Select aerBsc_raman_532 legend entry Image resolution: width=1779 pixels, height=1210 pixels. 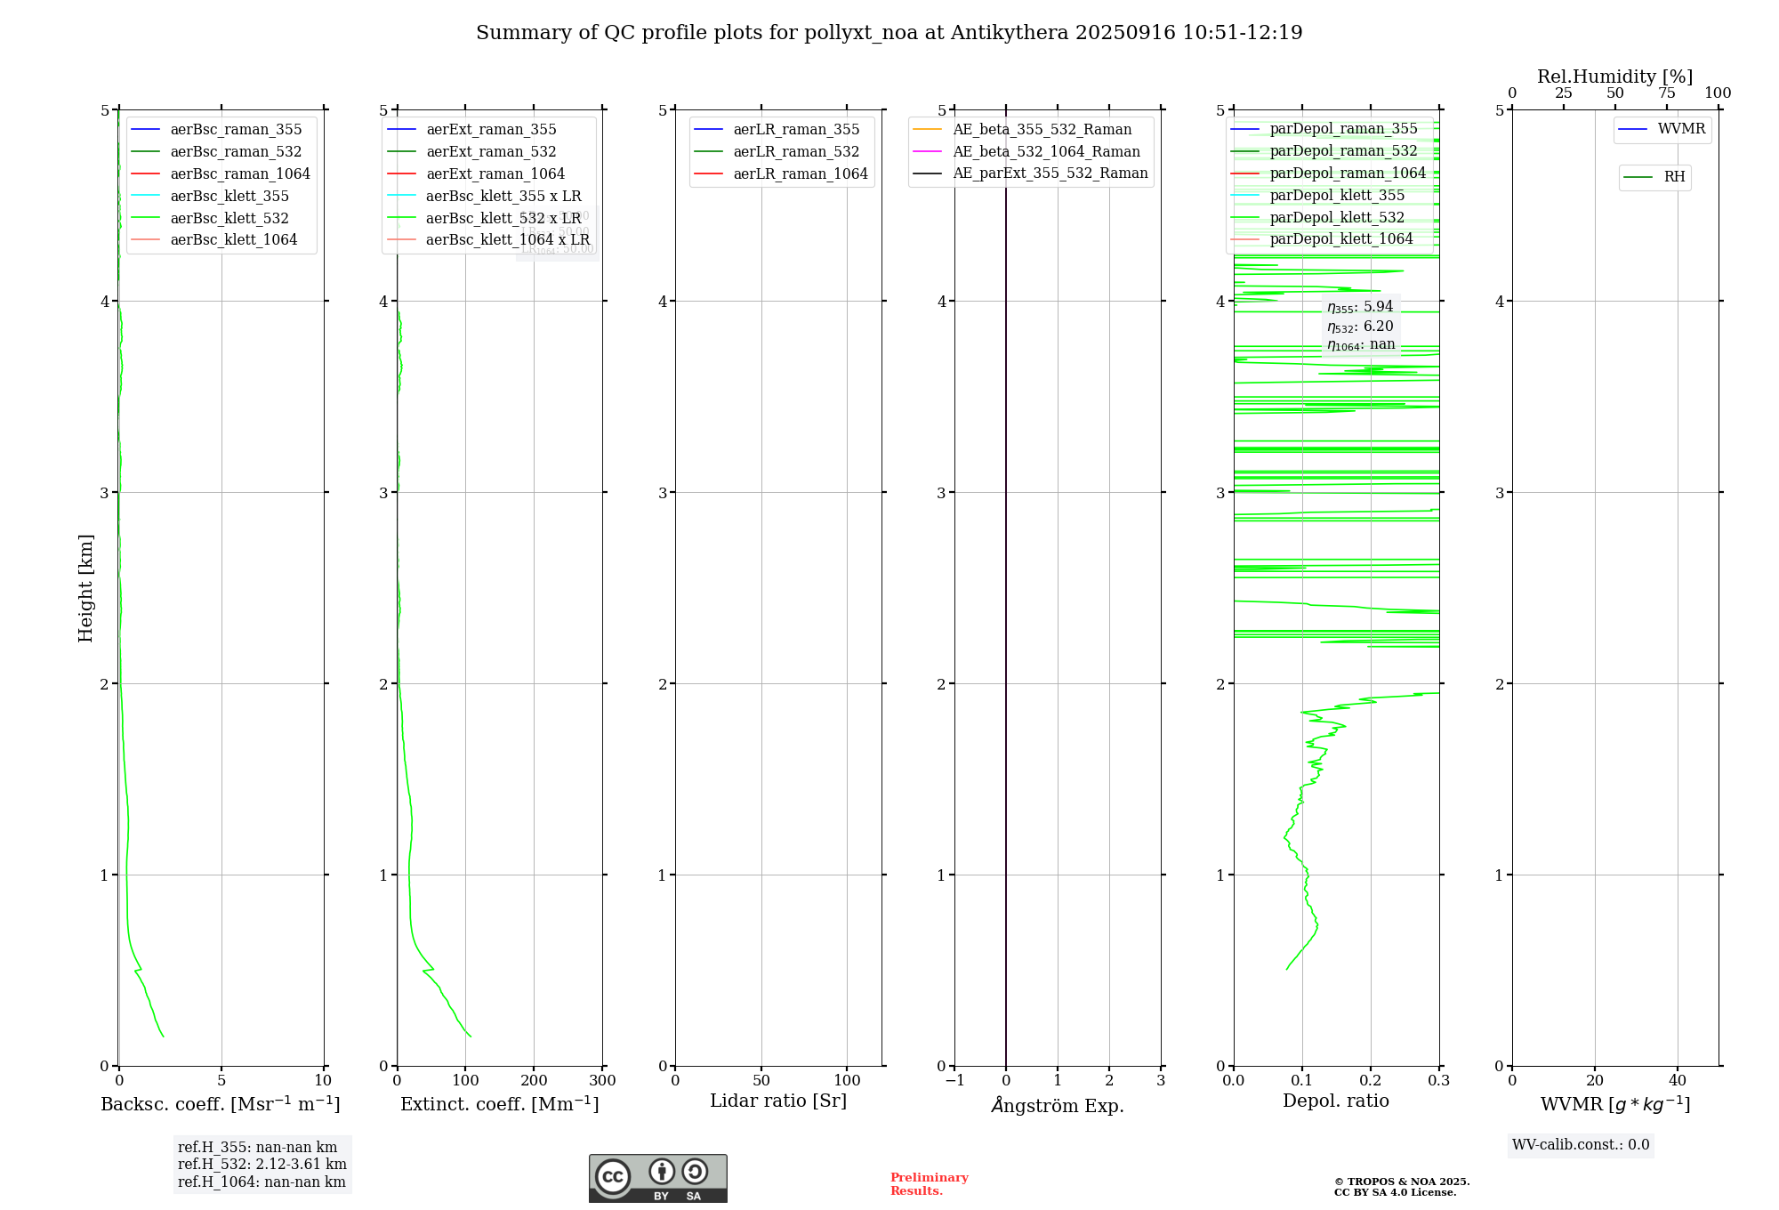[217, 152]
